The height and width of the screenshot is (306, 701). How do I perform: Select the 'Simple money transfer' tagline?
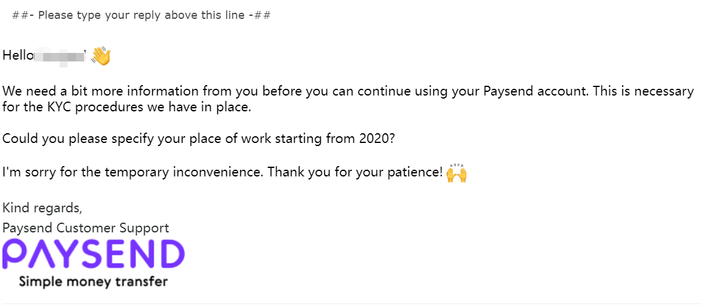pos(93,282)
